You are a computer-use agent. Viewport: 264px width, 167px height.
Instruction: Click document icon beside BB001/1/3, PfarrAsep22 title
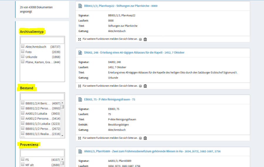(x=80, y=6)
